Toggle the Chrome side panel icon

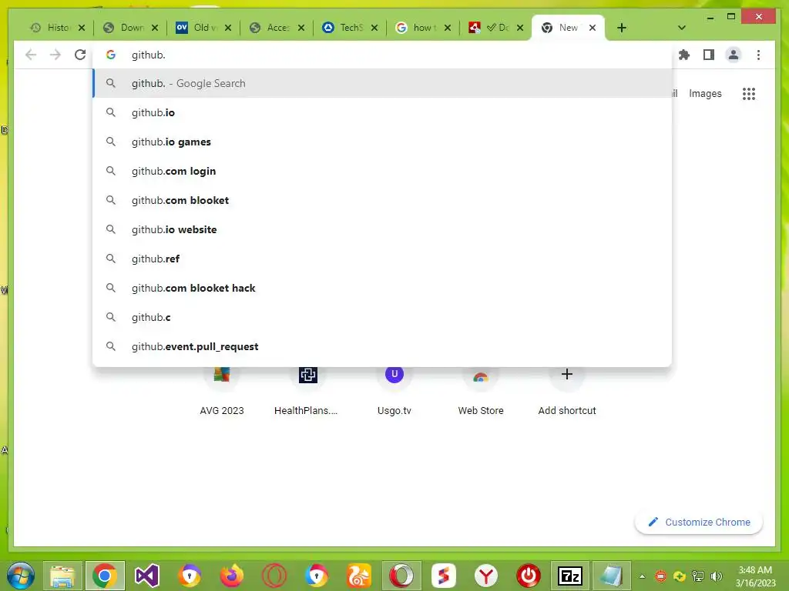(x=709, y=55)
